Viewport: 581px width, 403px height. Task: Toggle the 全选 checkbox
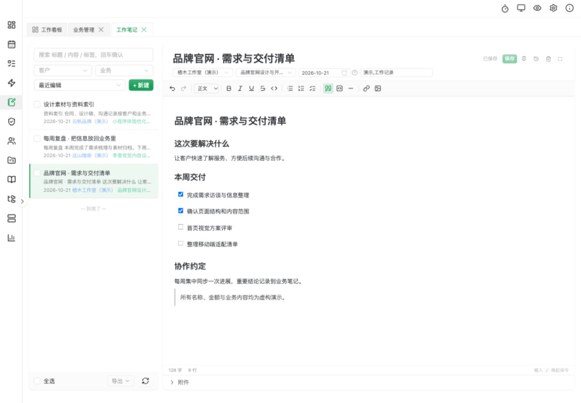37,381
